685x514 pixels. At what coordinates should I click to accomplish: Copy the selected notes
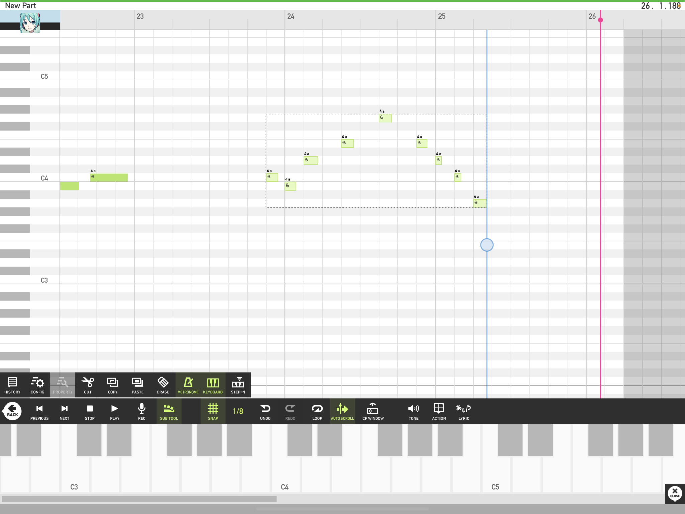pyautogui.click(x=113, y=385)
